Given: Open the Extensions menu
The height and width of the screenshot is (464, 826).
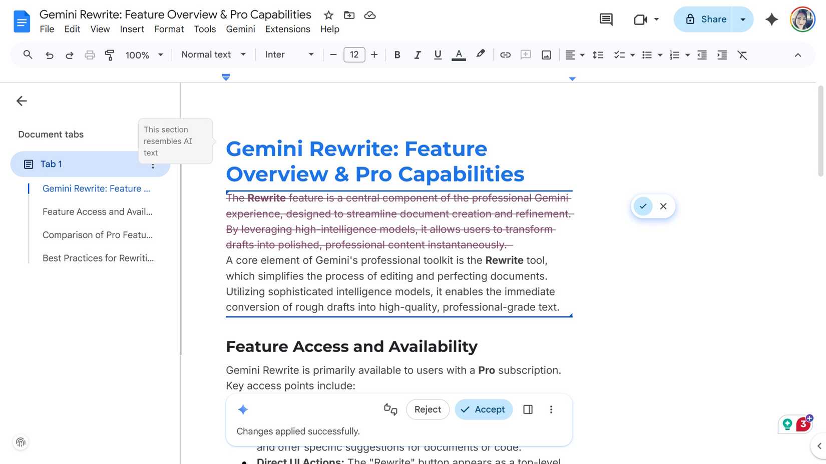Looking at the screenshot, I should tap(287, 29).
